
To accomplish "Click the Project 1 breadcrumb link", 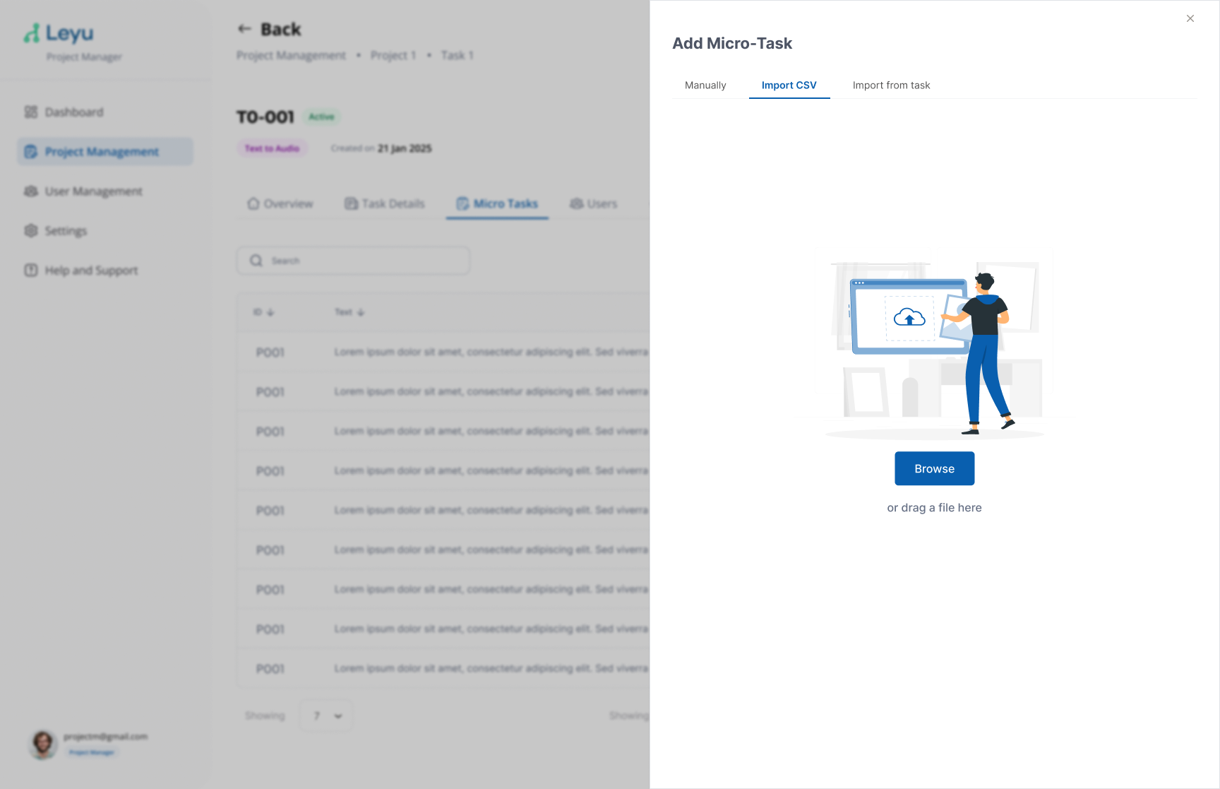I will (x=393, y=56).
